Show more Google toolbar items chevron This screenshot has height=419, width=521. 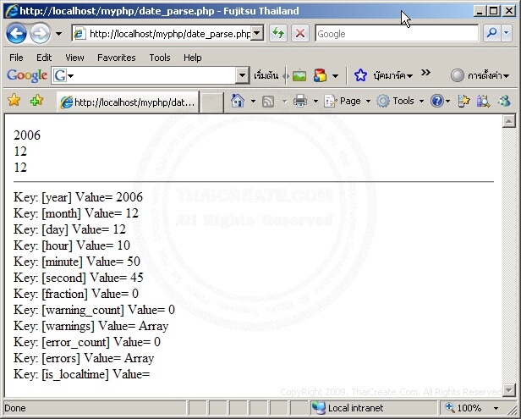click(425, 73)
